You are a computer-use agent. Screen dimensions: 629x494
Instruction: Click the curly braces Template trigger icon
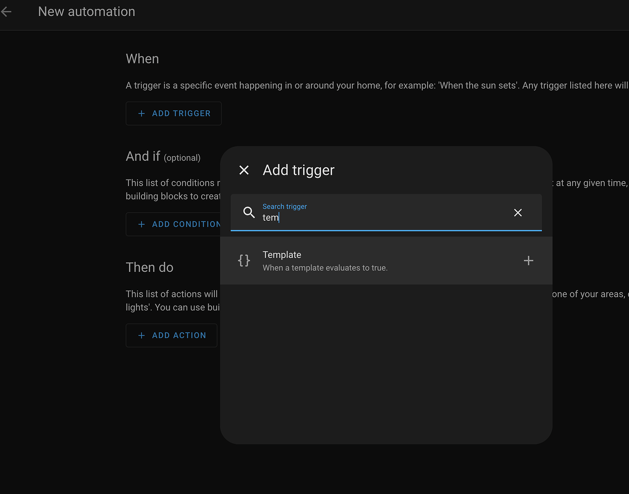click(244, 260)
